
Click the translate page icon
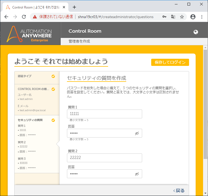click(x=173, y=17)
